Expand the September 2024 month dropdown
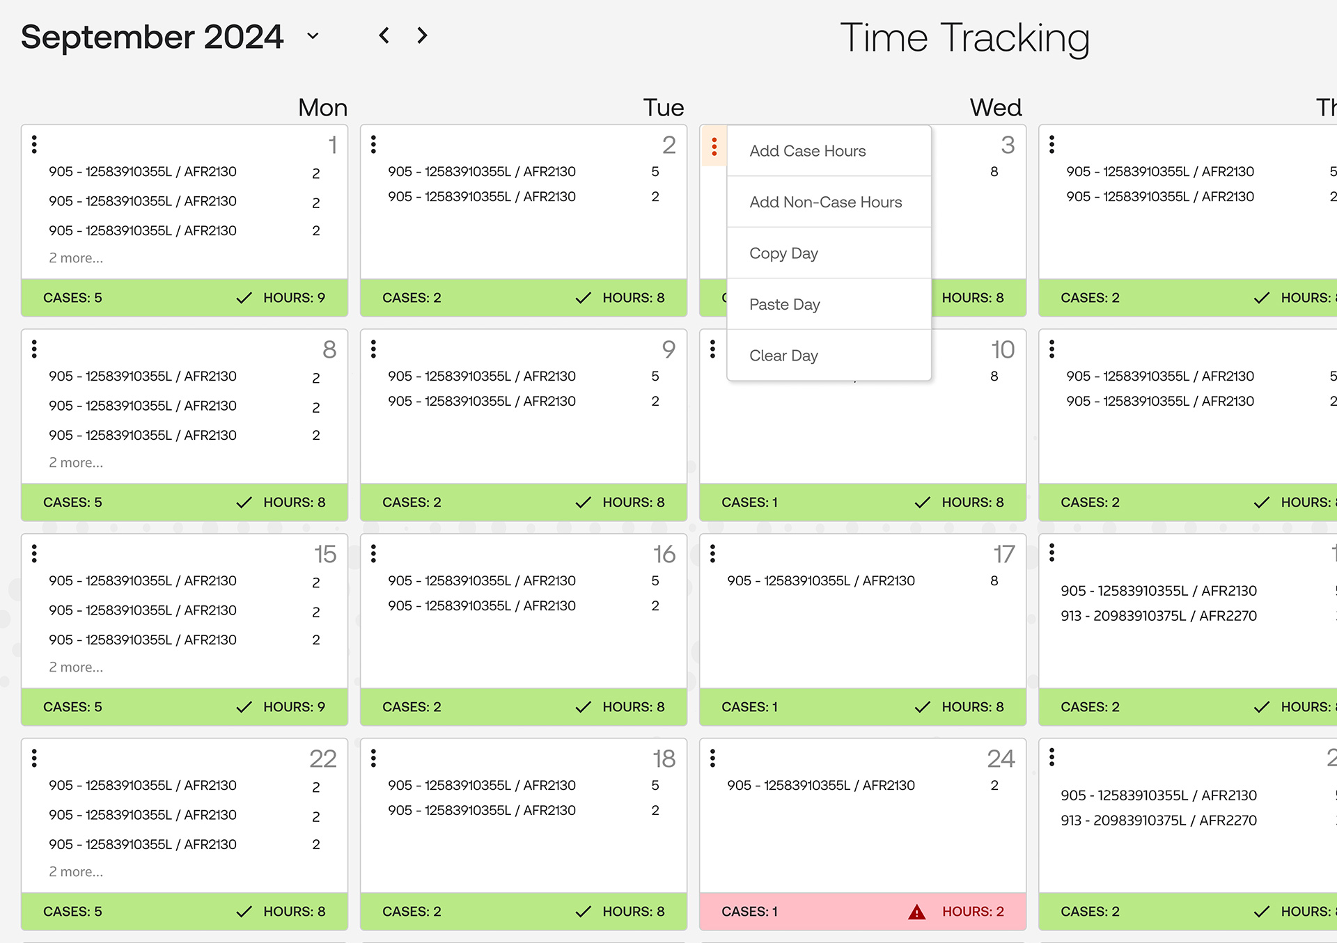 pos(313,36)
